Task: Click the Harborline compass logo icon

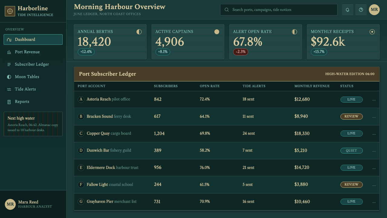Action: pyautogui.click(x=10, y=11)
